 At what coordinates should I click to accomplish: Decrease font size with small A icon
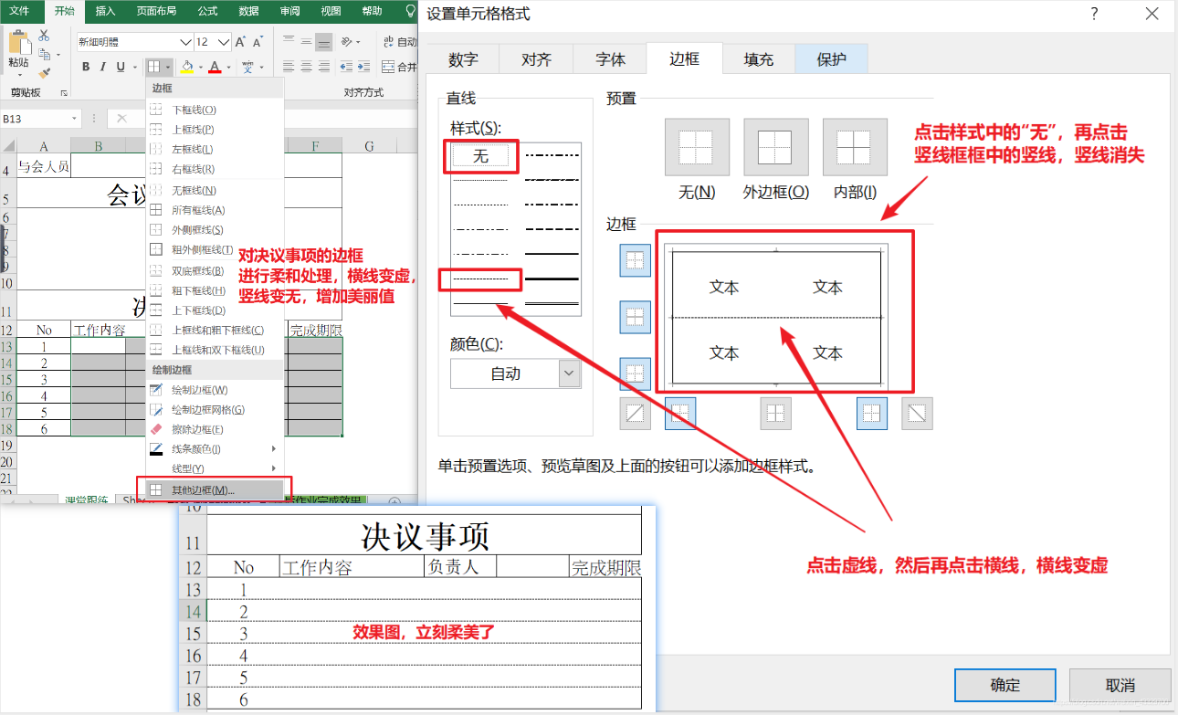point(258,42)
